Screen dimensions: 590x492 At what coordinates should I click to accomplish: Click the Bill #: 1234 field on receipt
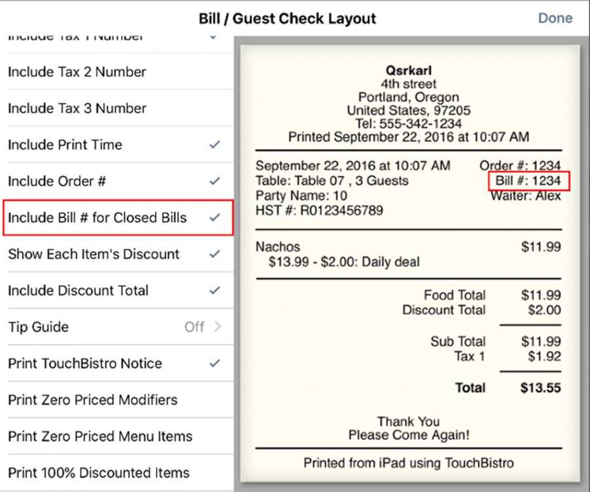(x=528, y=181)
